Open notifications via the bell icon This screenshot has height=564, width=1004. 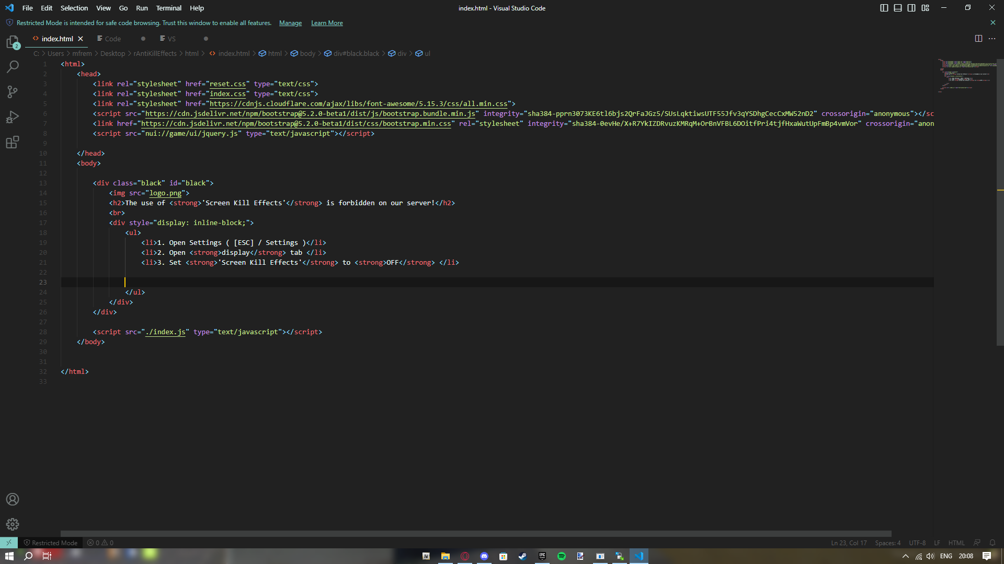click(x=992, y=543)
